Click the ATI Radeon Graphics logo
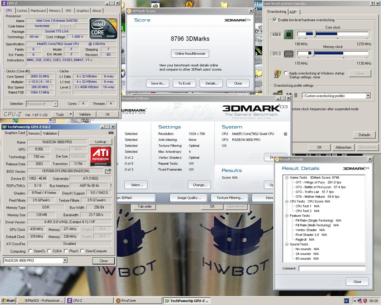Screen dimensions: 381x305 pyautogui.click(x=101, y=156)
